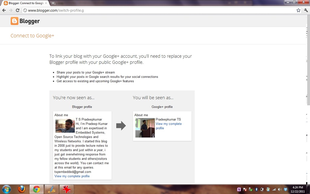Open View my complete profile under Google+ profile
This screenshot has width=310, height=194.
point(169,126)
